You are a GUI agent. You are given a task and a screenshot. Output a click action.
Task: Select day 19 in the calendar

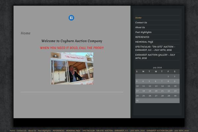[x=150, y=91]
